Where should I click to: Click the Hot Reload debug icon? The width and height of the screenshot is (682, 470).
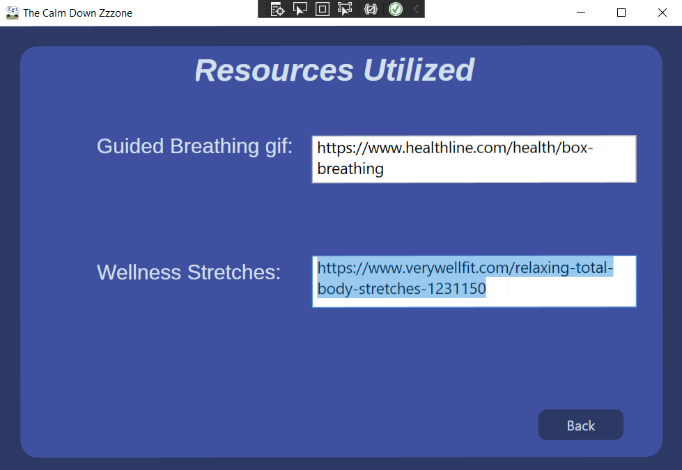tap(371, 9)
